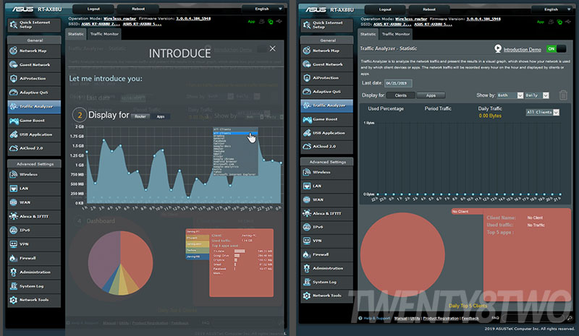Click the purple slice of the demo pie chart
This screenshot has width=579, height=336.
(x=104, y=258)
